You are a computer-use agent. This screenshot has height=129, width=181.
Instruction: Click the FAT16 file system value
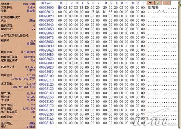click(31, 8)
